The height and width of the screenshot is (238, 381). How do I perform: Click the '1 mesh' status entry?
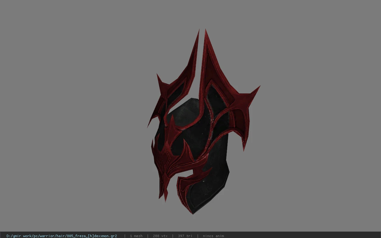136,236
